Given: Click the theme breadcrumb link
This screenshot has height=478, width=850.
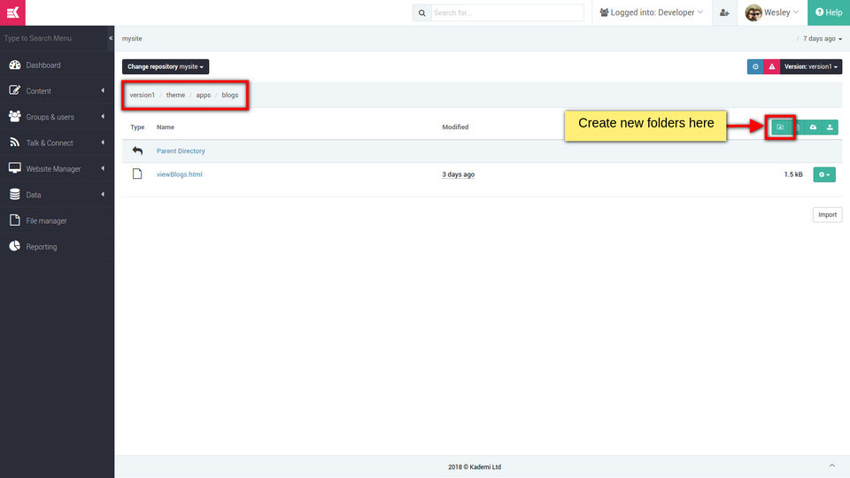Looking at the screenshot, I should tap(175, 95).
